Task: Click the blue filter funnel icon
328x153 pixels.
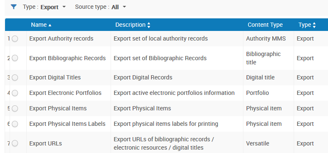Action: pyautogui.click(x=13, y=7)
